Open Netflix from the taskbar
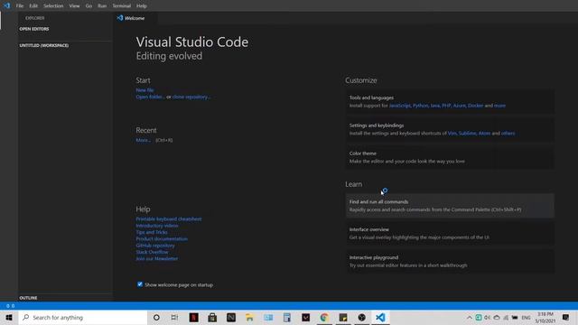The width and height of the screenshot is (578, 325). (193, 317)
